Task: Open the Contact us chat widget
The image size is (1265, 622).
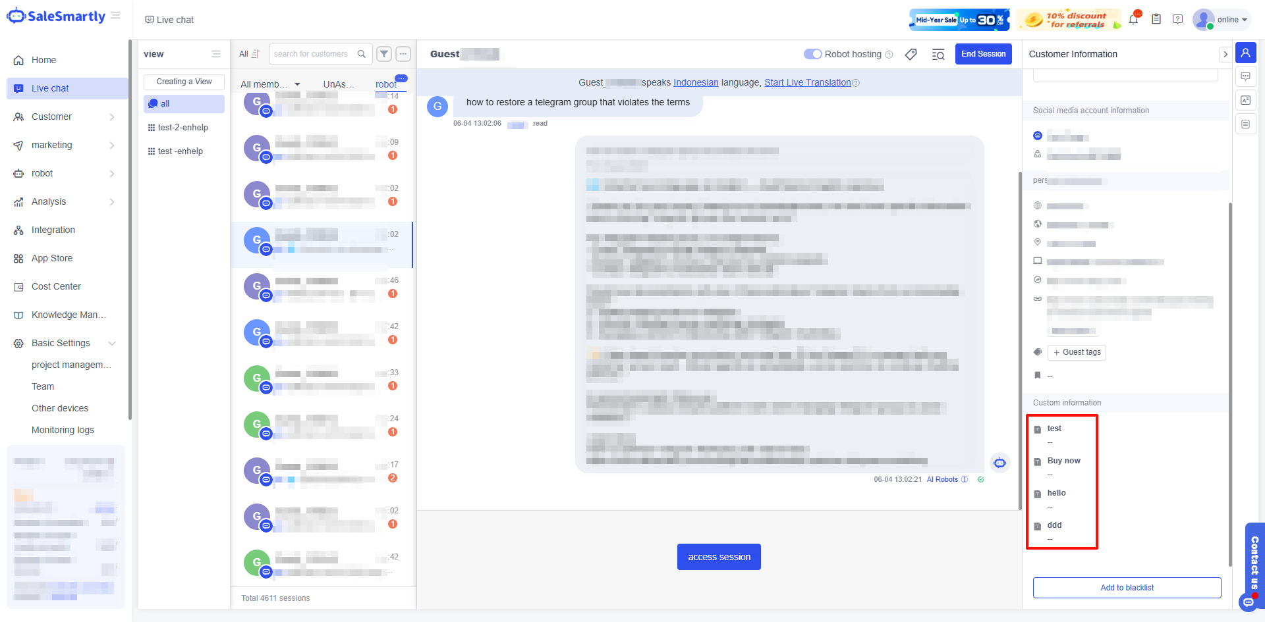Action: click(x=1253, y=566)
